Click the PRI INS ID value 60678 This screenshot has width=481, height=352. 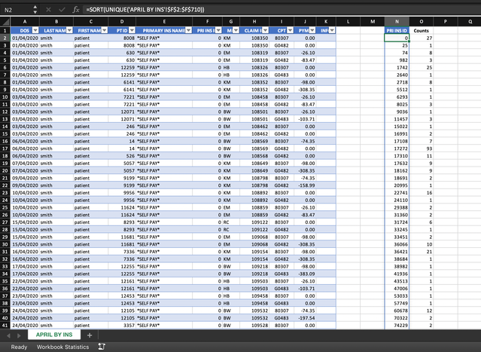pyautogui.click(x=397, y=311)
